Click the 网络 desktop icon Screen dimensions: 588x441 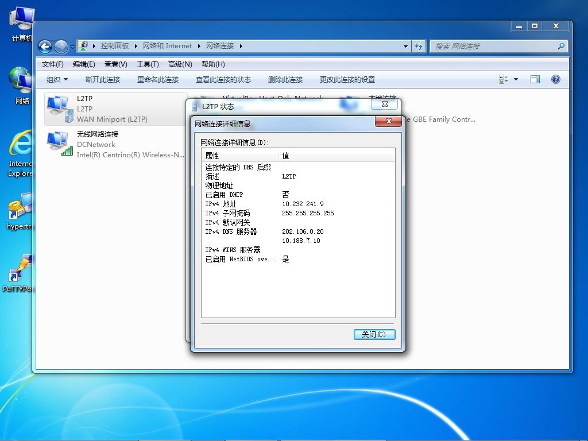(21, 86)
